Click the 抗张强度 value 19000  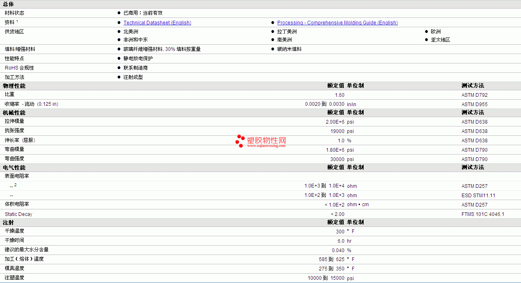[x=337, y=131]
